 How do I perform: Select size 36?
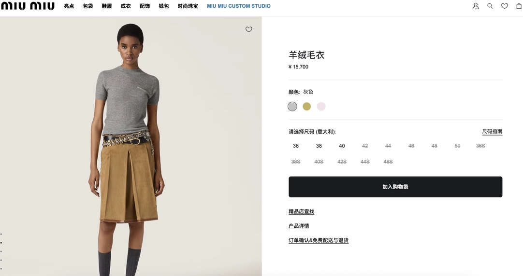[296, 146]
